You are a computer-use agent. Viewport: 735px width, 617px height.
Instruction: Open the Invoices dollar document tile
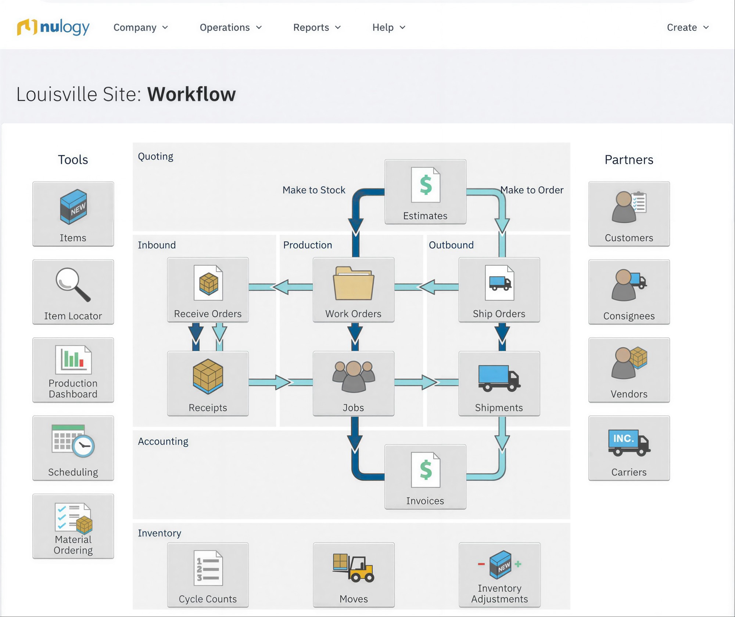tap(426, 477)
